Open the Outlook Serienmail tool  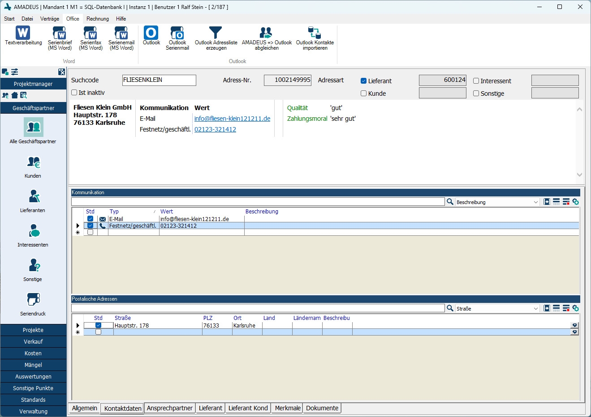(x=177, y=33)
